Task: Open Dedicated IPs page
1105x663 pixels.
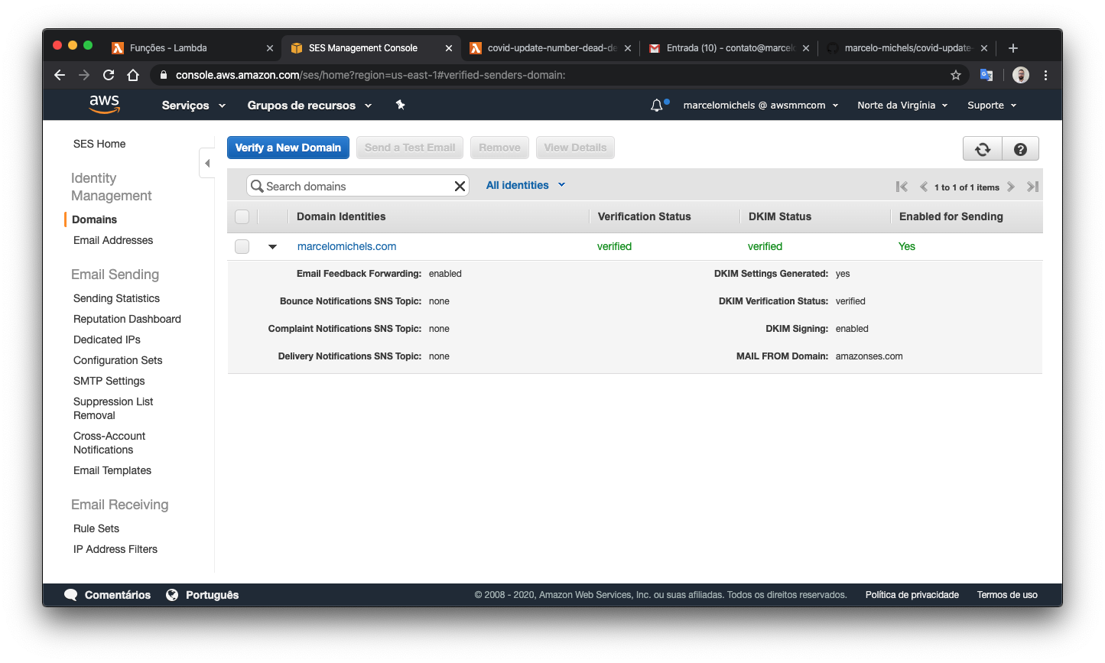Action: point(107,340)
